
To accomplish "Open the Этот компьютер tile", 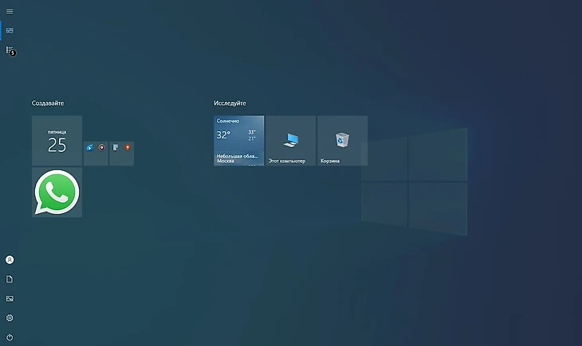I will click(291, 141).
